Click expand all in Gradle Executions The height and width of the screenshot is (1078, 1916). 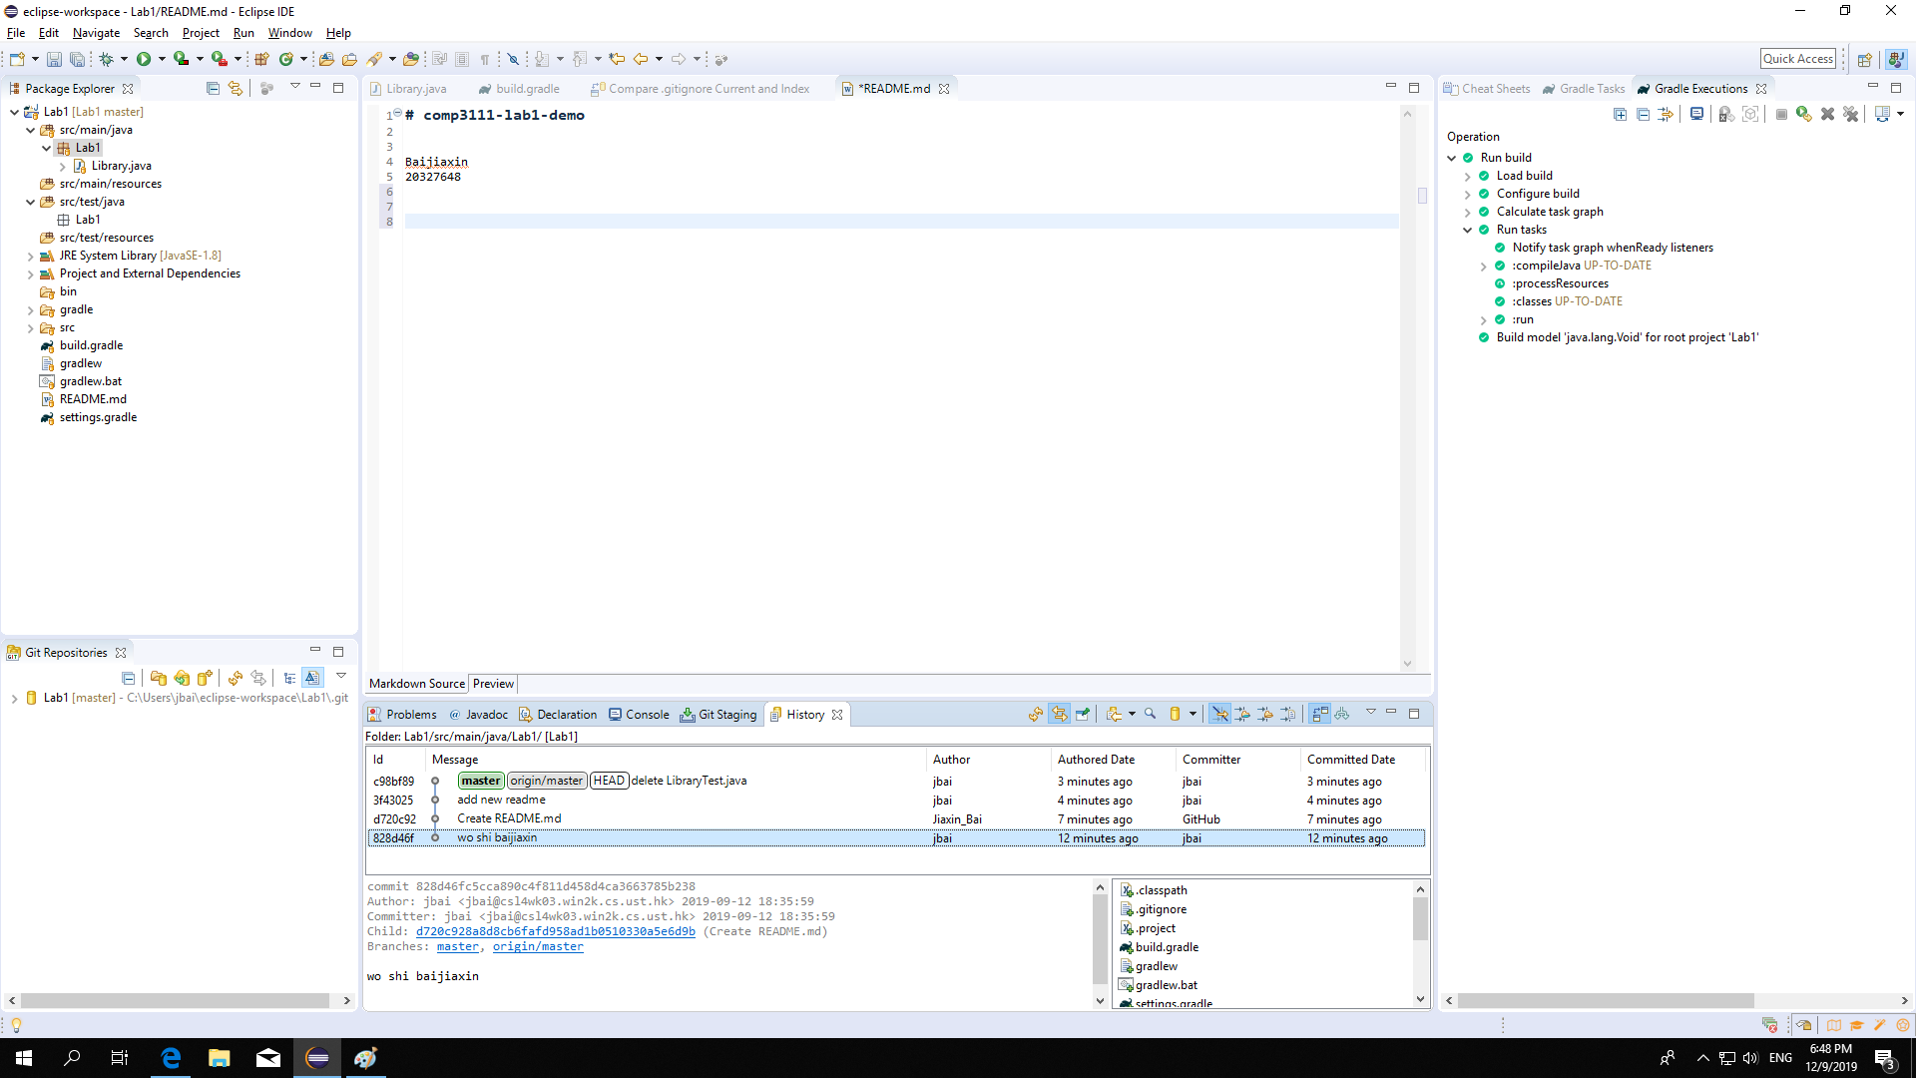pos(1620,115)
